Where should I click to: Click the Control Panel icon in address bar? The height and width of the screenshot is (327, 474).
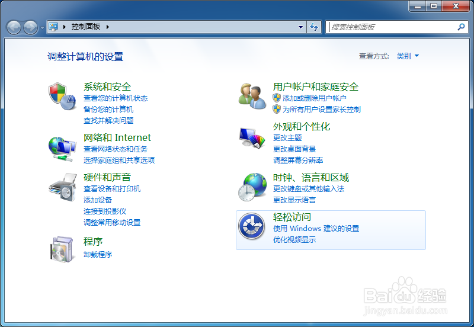click(x=53, y=27)
